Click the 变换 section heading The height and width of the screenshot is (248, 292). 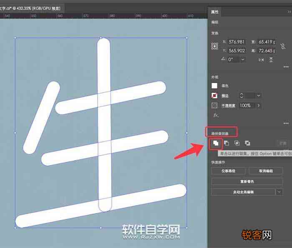tap(215, 33)
